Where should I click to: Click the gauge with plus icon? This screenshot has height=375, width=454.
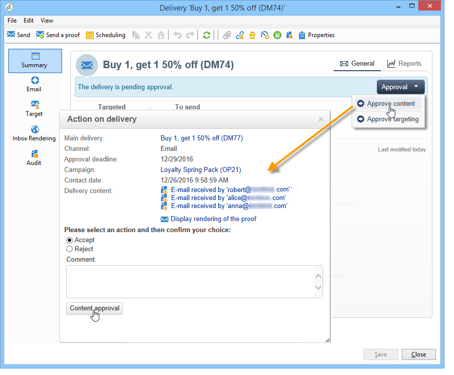pyautogui.click(x=265, y=35)
